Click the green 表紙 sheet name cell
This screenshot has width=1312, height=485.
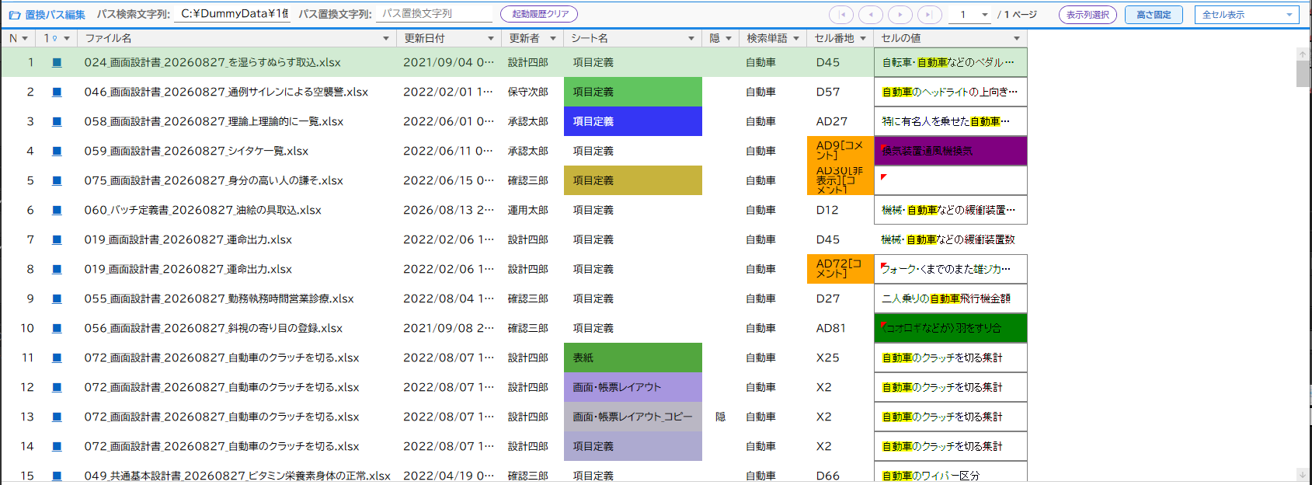(633, 358)
